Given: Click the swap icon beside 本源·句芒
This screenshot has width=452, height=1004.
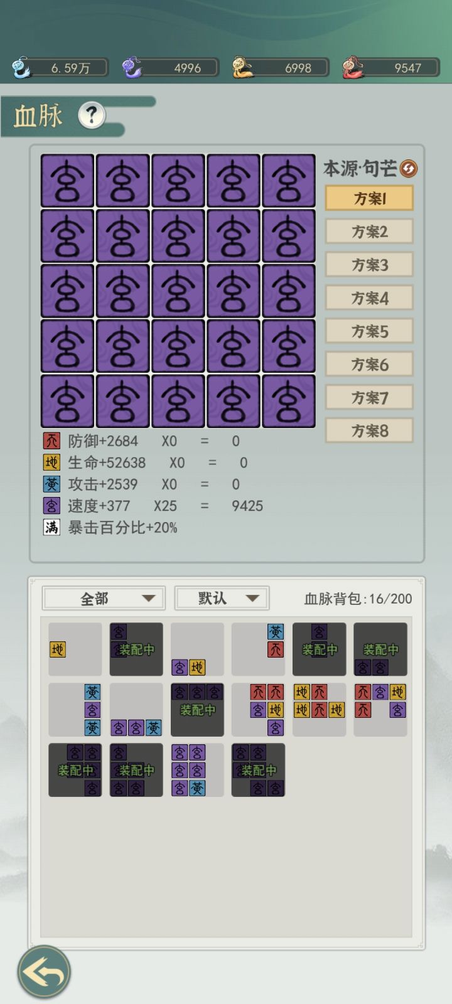Looking at the screenshot, I should (x=409, y=168).
